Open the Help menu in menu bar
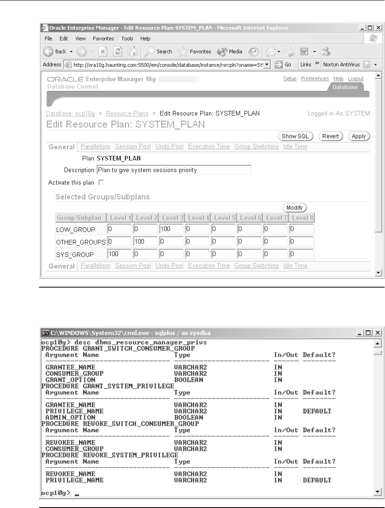Viewport: 385px width, 508px height. pos(145,39)
